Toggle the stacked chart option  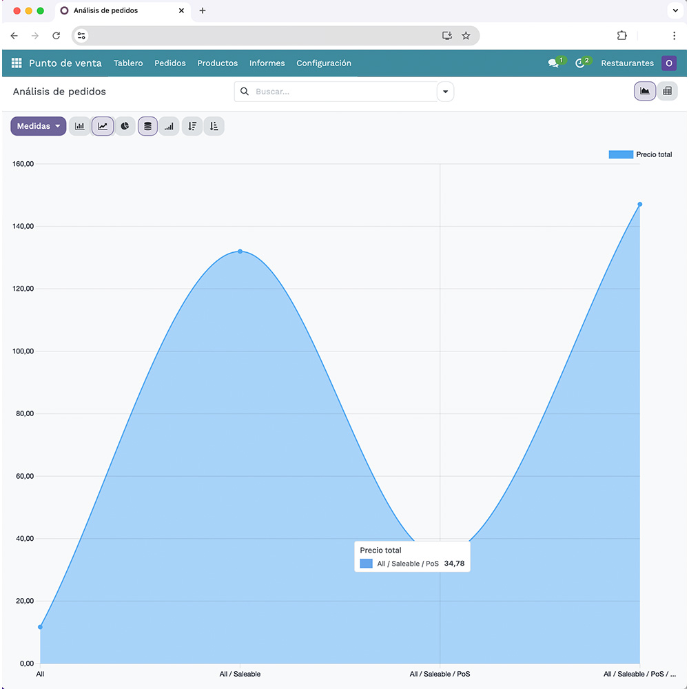click(147, 126)
